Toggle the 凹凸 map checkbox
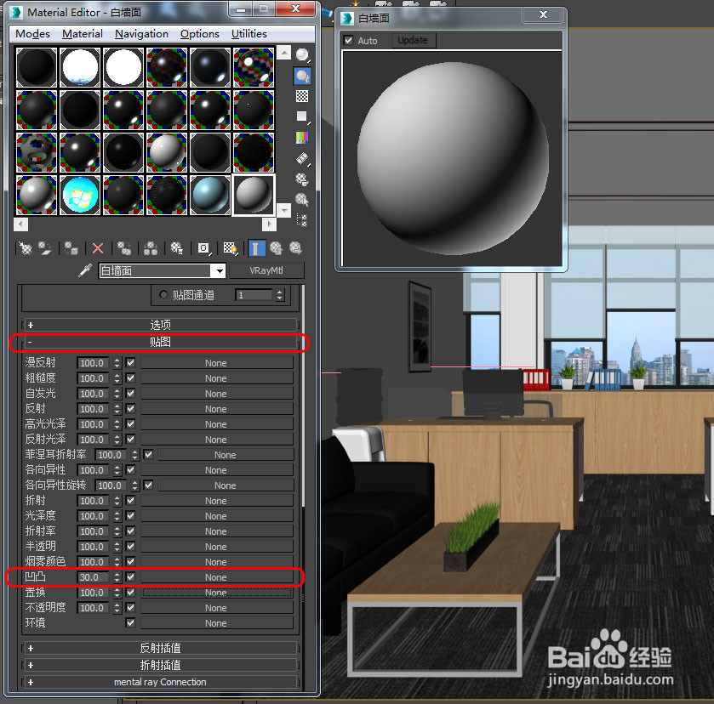This screenshot has height=704, width=714. pyautogui.click(x=131, y=576)
